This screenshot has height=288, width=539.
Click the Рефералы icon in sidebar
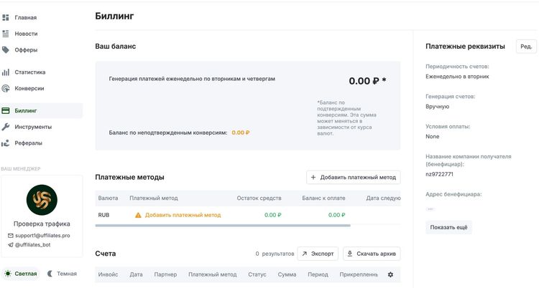6,143
